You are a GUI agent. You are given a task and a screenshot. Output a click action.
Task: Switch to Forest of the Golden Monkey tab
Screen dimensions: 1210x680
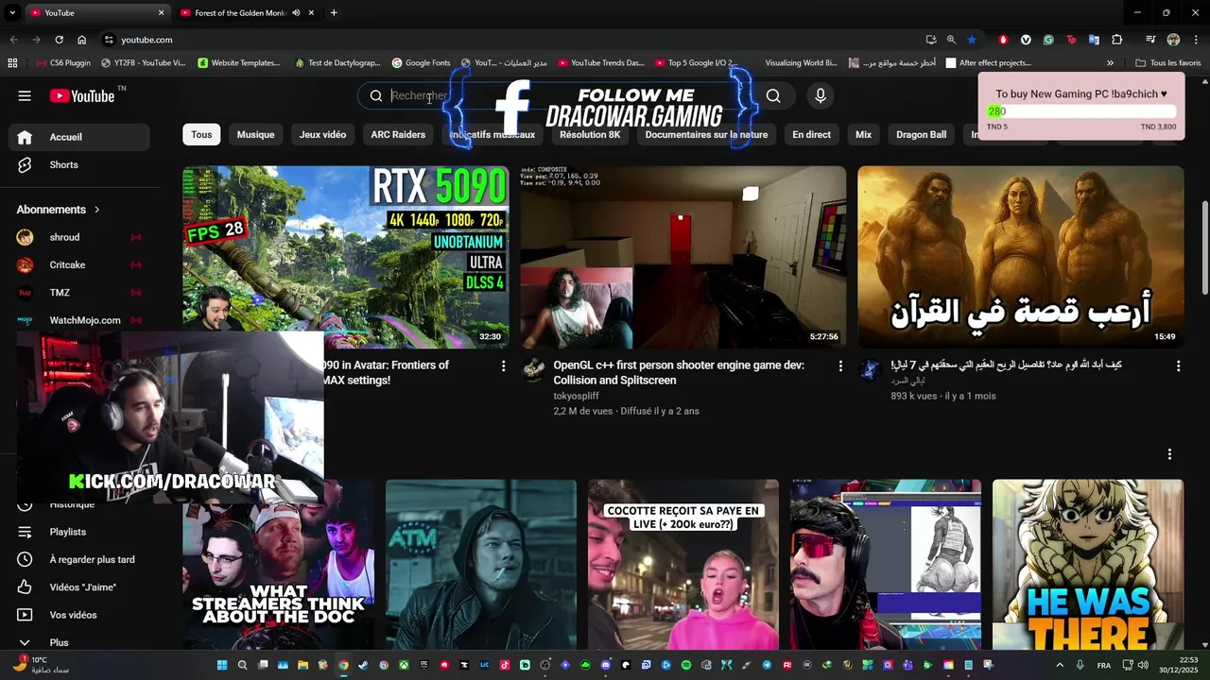click(x=241, y=13)
